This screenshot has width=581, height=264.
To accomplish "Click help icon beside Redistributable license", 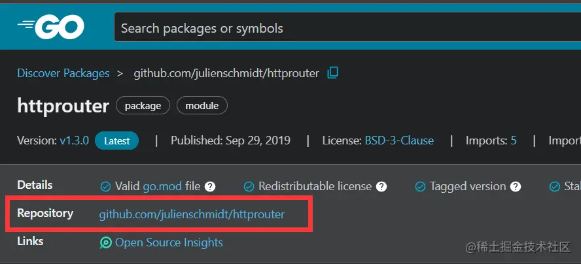I will tap(381, 187).
